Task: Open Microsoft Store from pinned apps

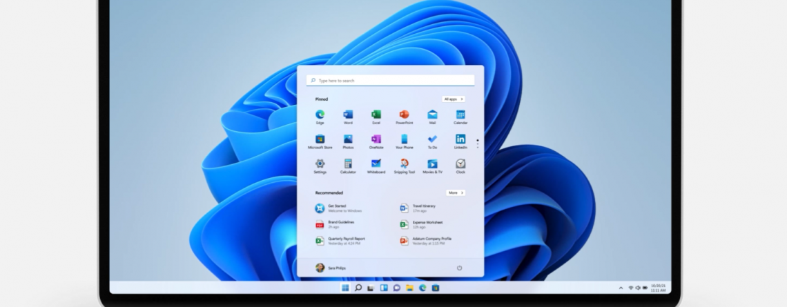Action: point(320,139)
